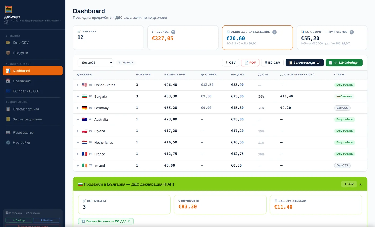The image size is (375, 227).
Task: Expand the Poland row
Action: click(x=78, y=131)
